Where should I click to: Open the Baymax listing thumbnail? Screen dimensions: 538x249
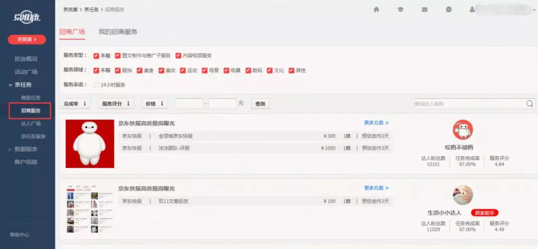[x=89, y=144]
